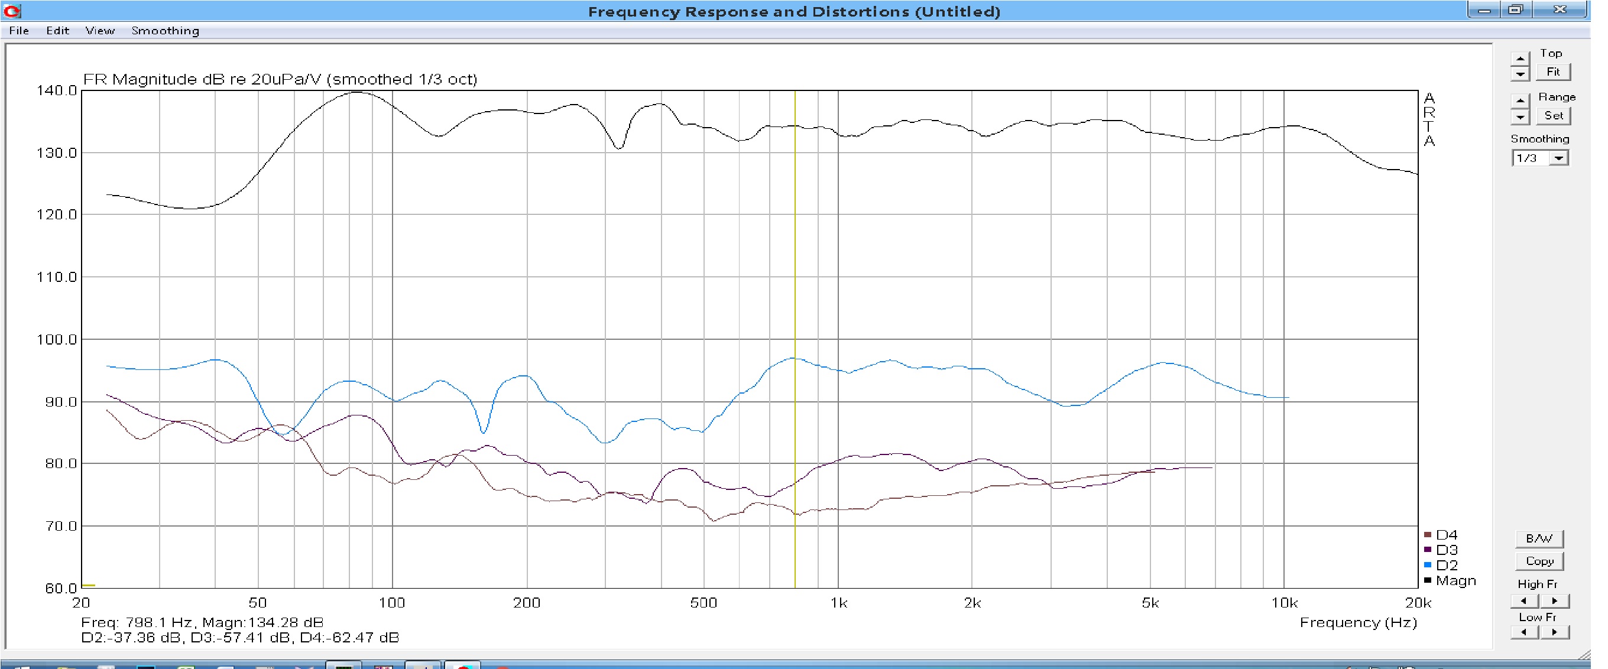
Task: Increase Range with the up arrow
Action: click(1519, 101)
